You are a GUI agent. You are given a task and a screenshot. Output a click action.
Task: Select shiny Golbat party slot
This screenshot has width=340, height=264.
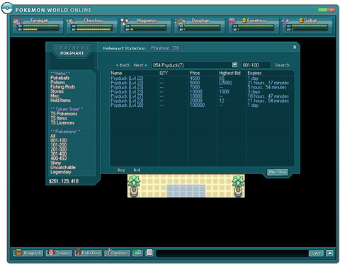click(307, 25)
